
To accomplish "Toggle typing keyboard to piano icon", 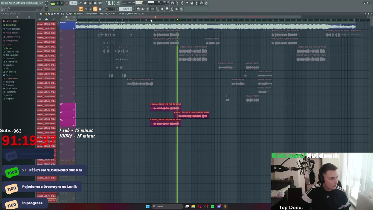I will [x=81, y=9].
